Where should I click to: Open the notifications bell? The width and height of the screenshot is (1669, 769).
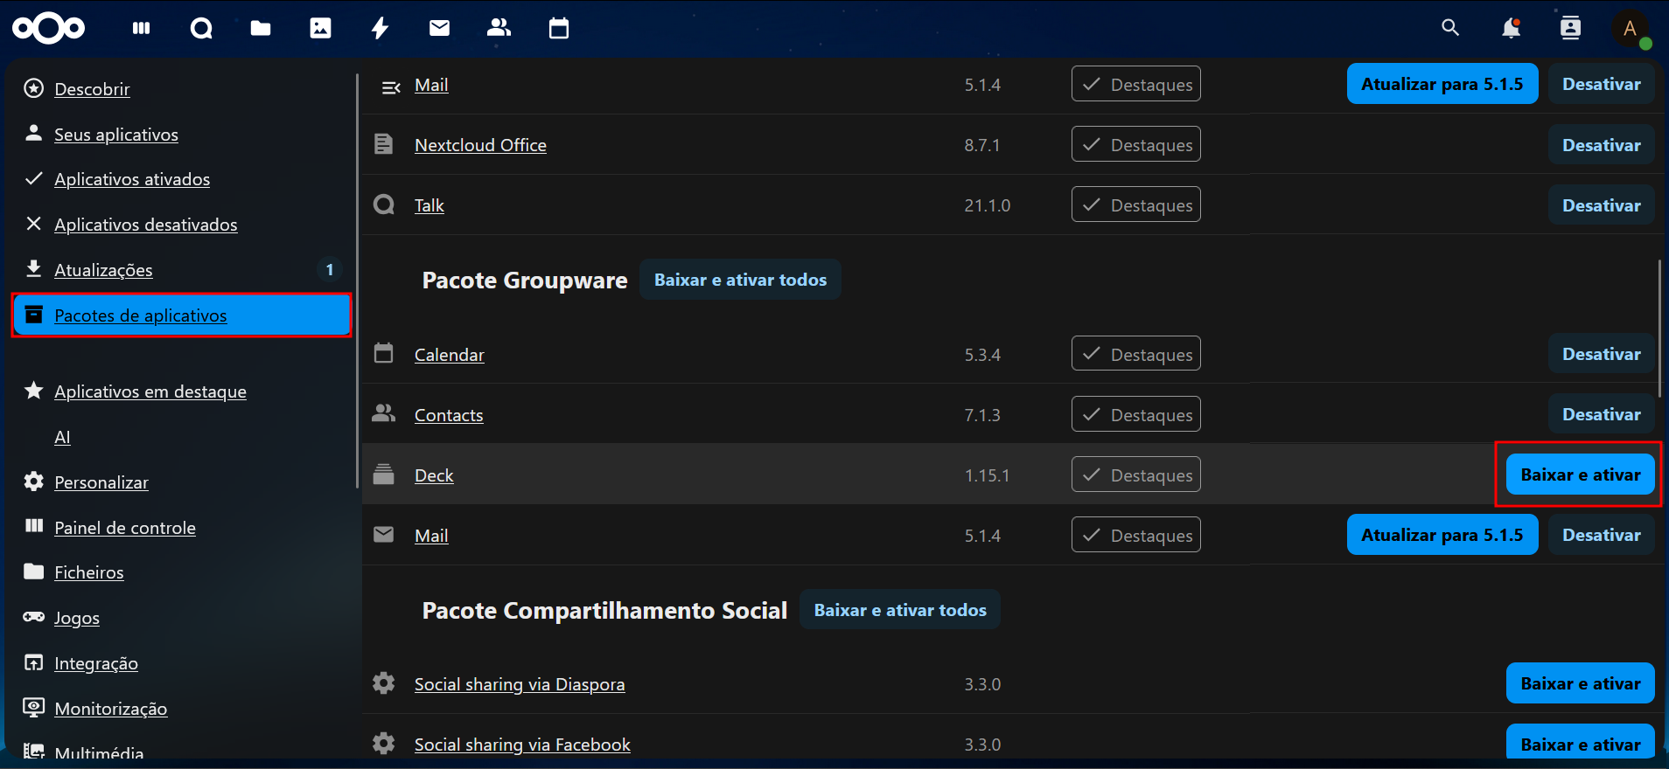tap(1511, 28)
